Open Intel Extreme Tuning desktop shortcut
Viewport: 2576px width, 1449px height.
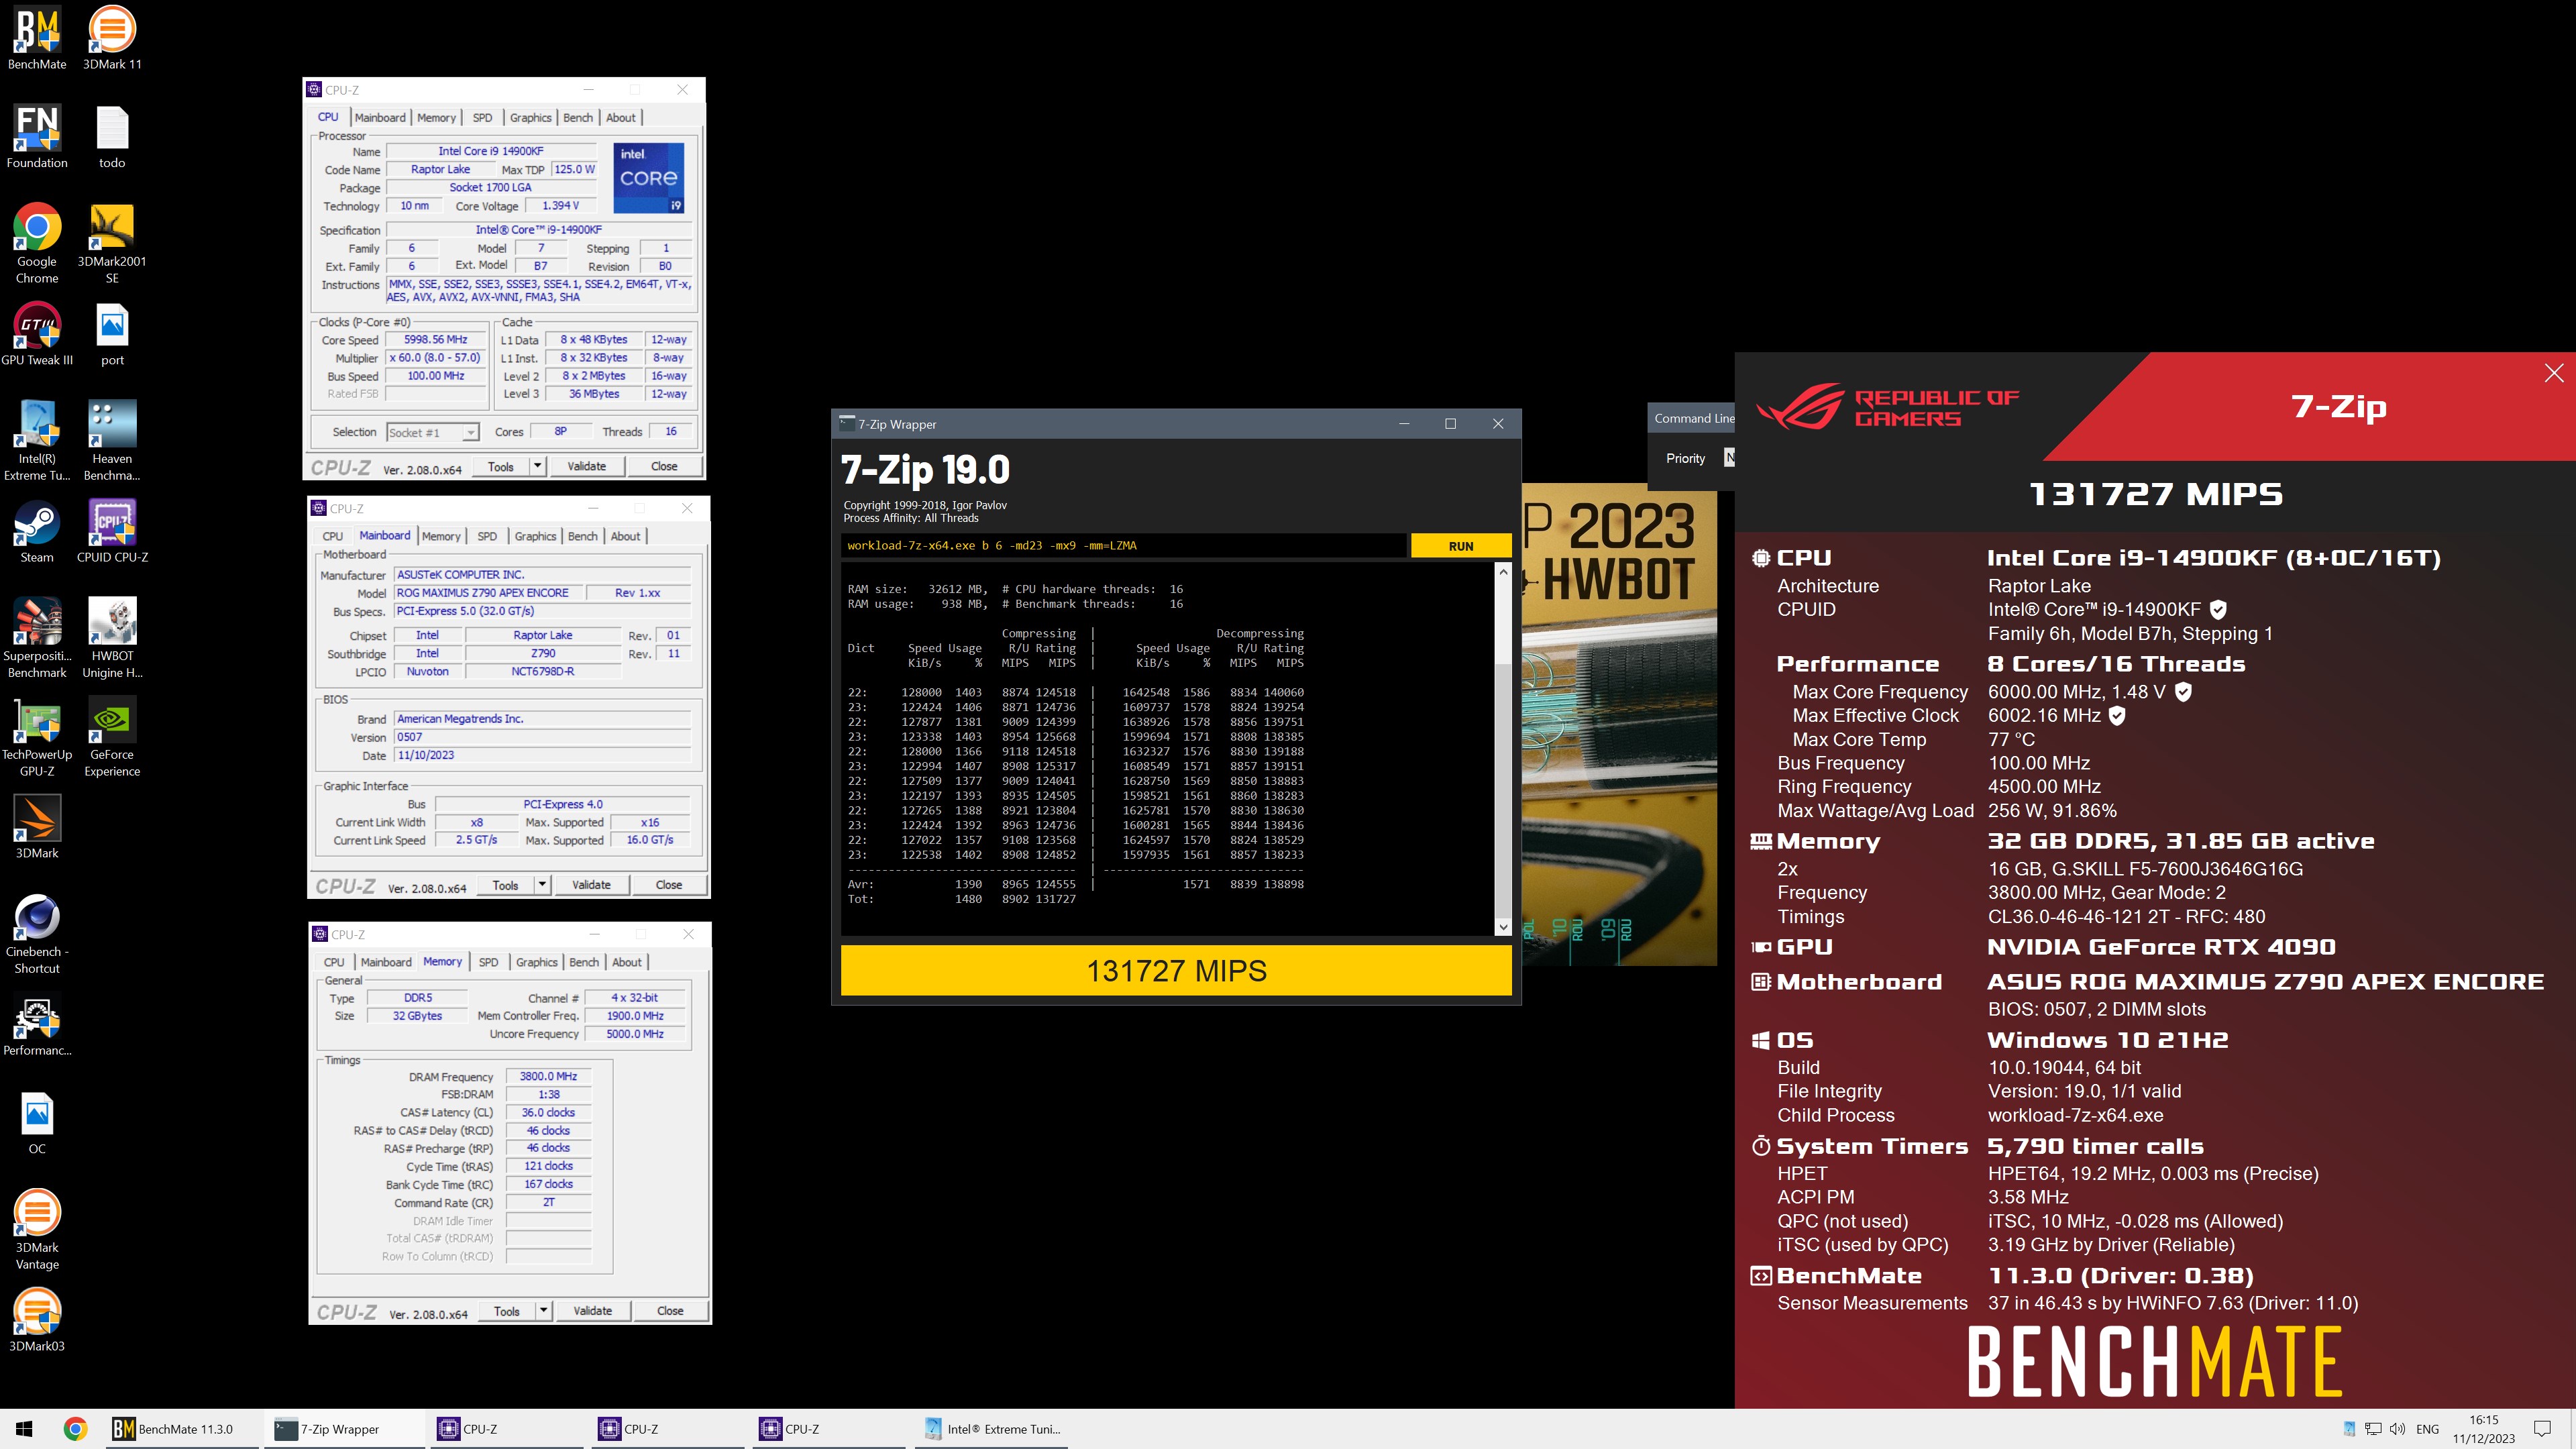(x=37, y=440)
